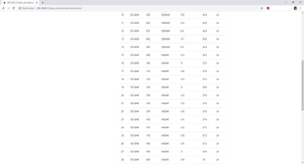Click frequency value 690

[x=148, y=47]
